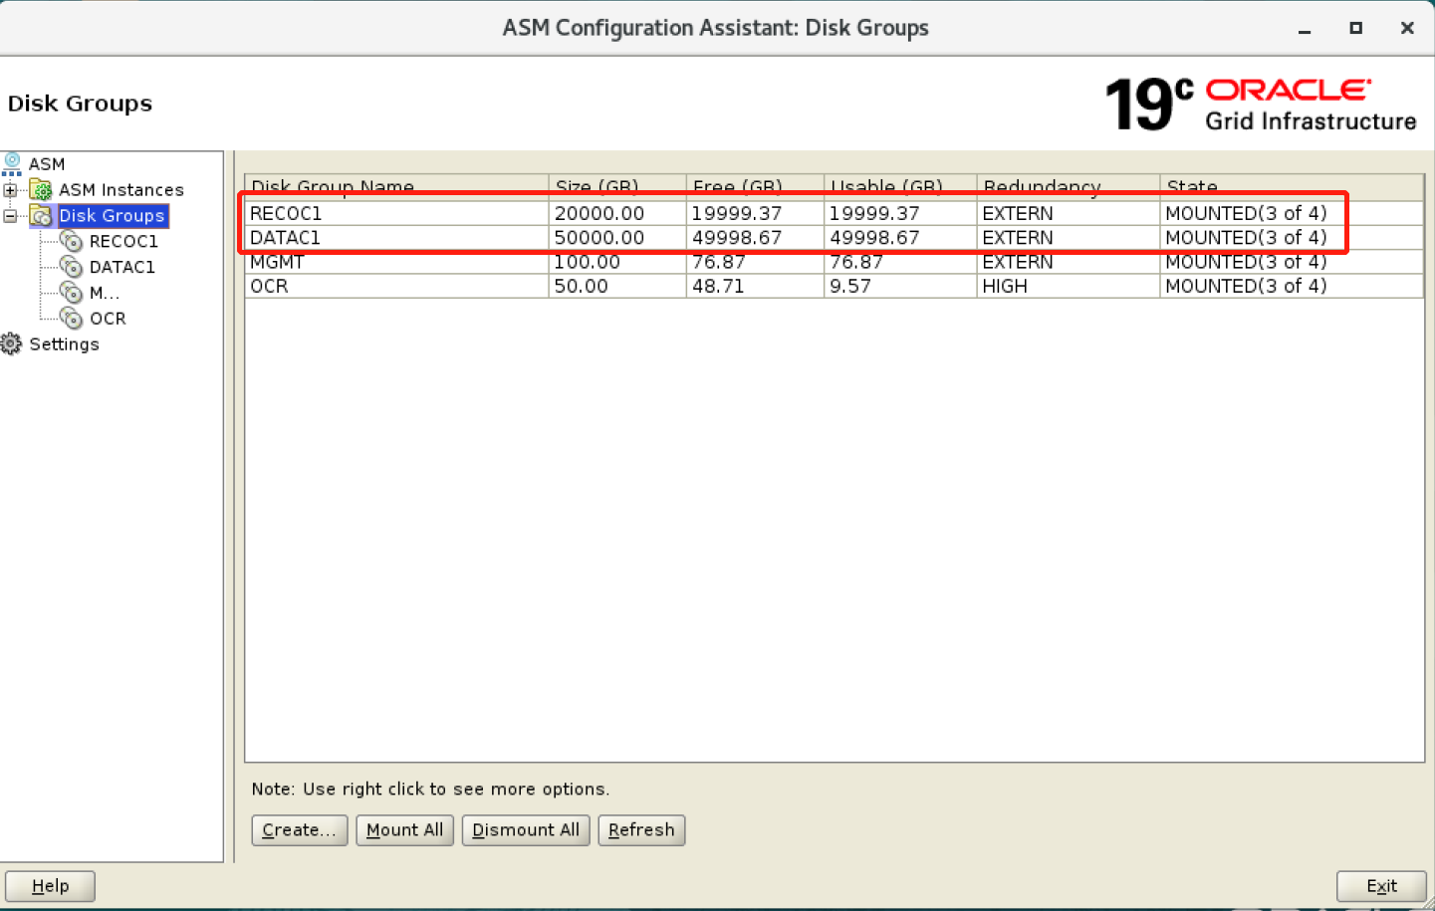This screenshot has height=911, width=1435.
Task: Click the HIGH redundancy cell
Action: (x=1068, y=286)
